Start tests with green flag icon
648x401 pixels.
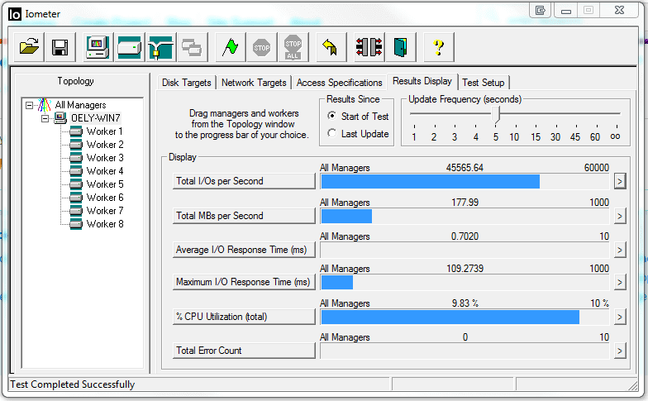point(231,47)
